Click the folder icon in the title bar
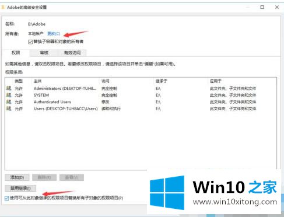Viewport: 284px width, 217px height. coord(3,8)
